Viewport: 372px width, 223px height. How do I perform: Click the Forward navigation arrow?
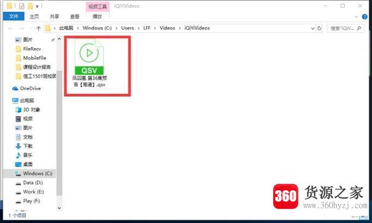click(x=22, y=28)
